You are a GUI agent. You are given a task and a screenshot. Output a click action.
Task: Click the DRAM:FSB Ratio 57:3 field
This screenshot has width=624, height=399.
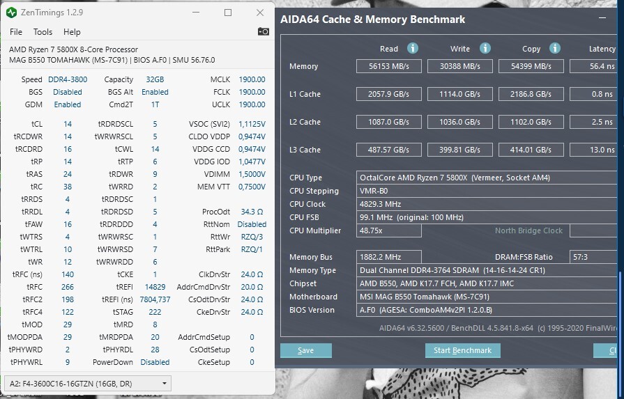pos(593,257)
